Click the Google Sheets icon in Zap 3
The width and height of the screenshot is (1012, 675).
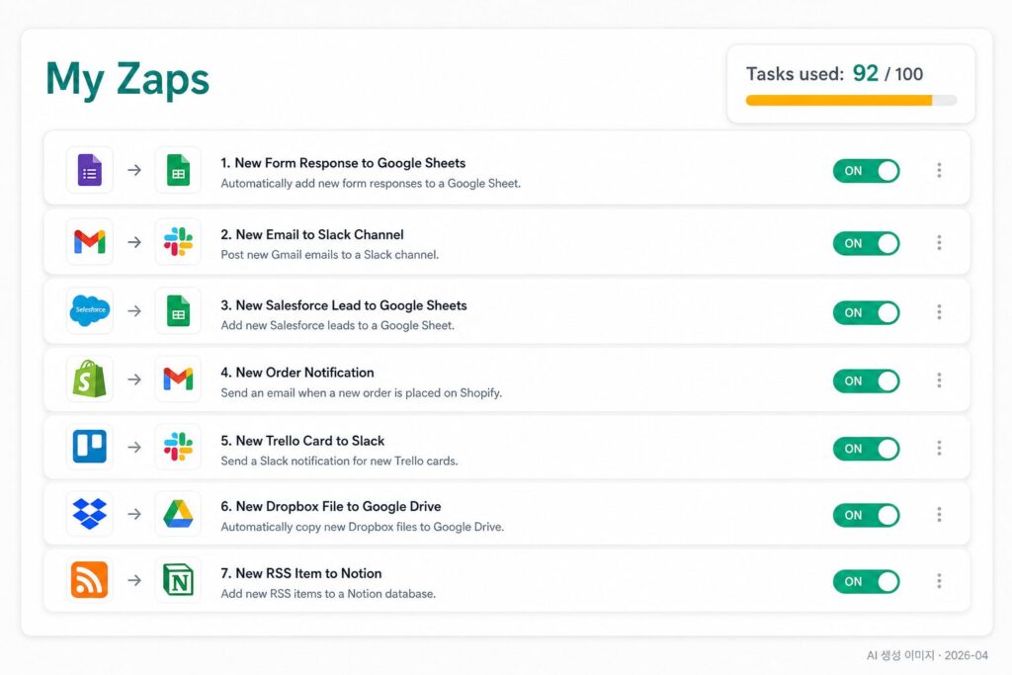(178, 310)
